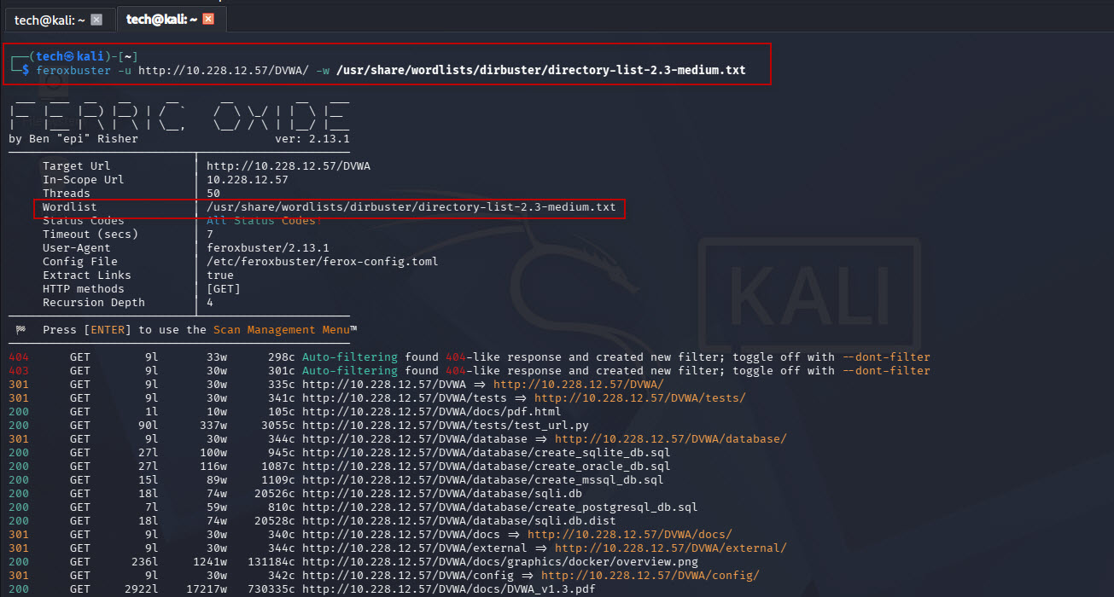Click the [ENTER] key hint text
1114x597 pixels.
pos(108,329)
